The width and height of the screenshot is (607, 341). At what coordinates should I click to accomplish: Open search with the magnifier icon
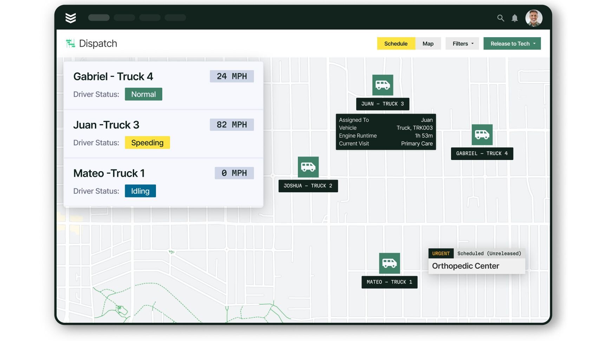point(501,18)
